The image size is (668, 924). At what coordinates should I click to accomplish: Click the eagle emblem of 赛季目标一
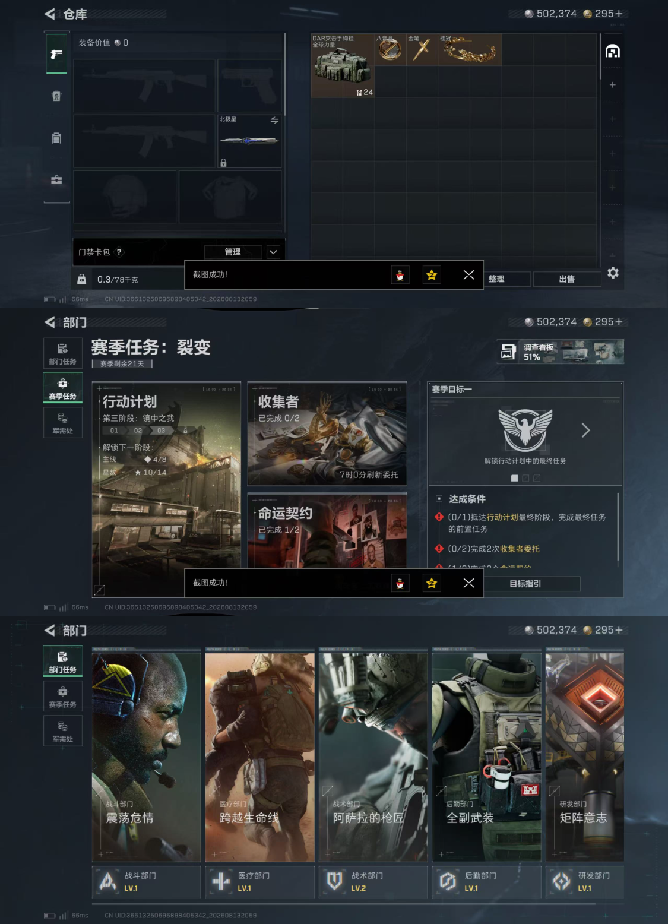point(525,430)
